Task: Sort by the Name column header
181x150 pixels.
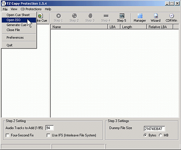Action: coord(79,27)
